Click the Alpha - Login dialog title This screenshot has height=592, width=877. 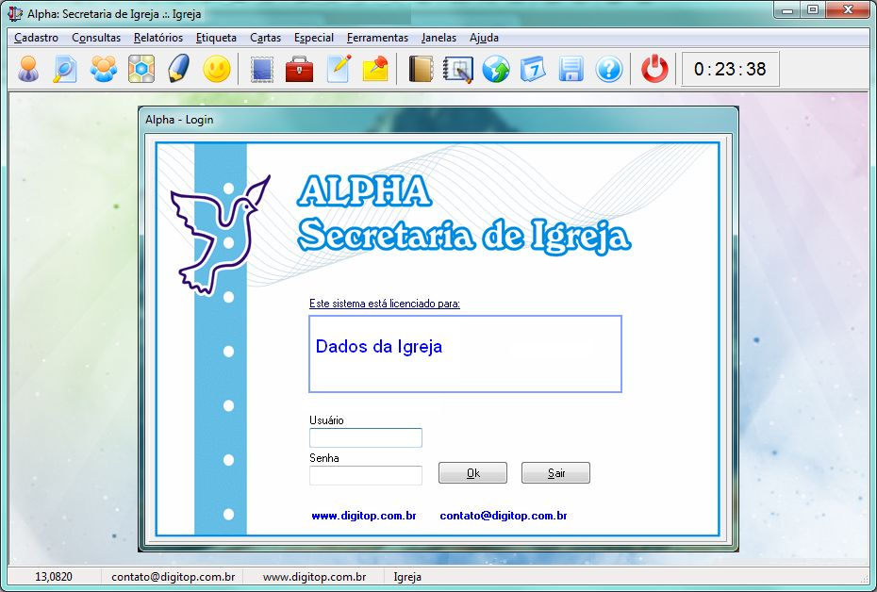point(179,120)
